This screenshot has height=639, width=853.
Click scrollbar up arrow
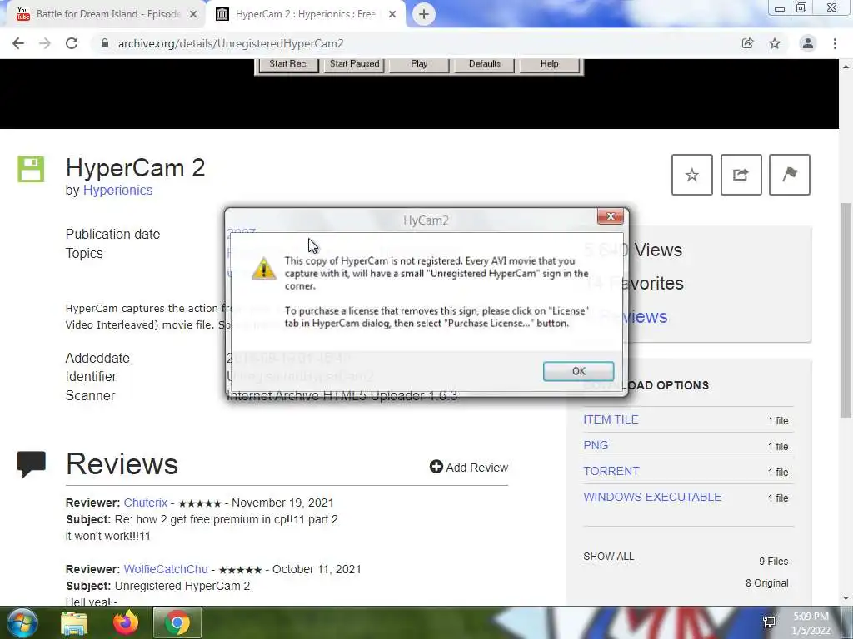click(846, 67)
